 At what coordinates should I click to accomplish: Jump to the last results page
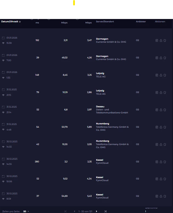point(106,211)
